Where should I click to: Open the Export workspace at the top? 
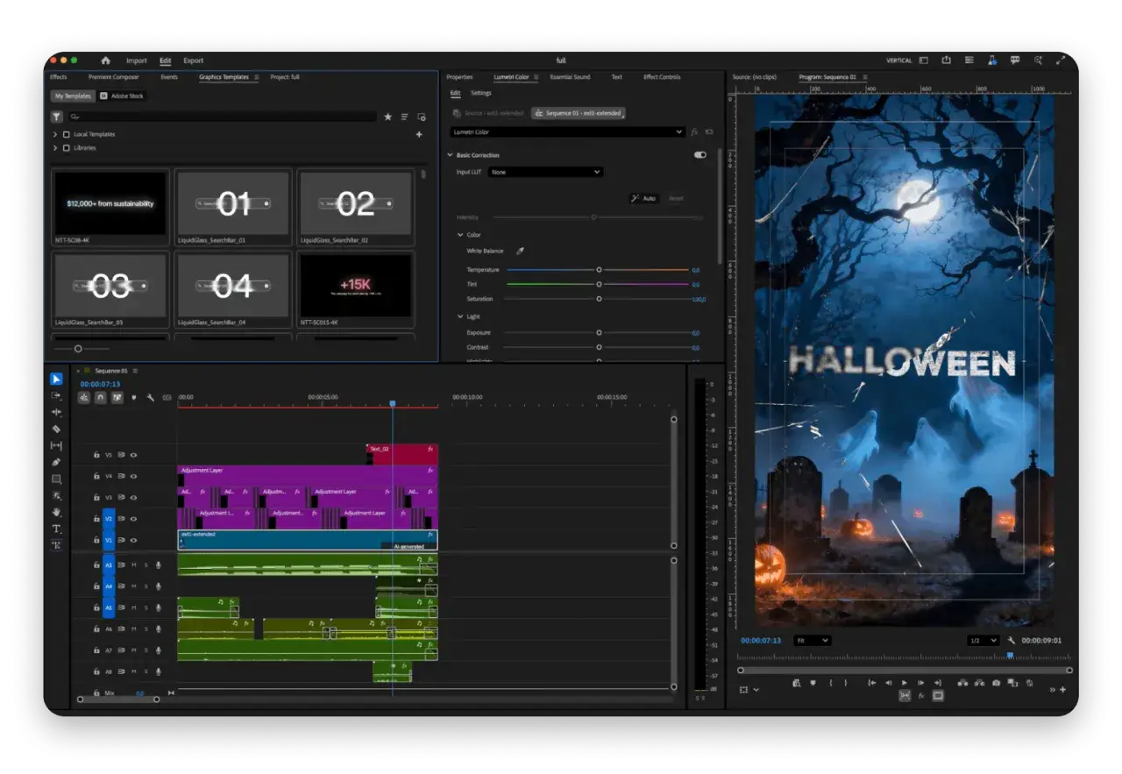click(x=193, y=60)
